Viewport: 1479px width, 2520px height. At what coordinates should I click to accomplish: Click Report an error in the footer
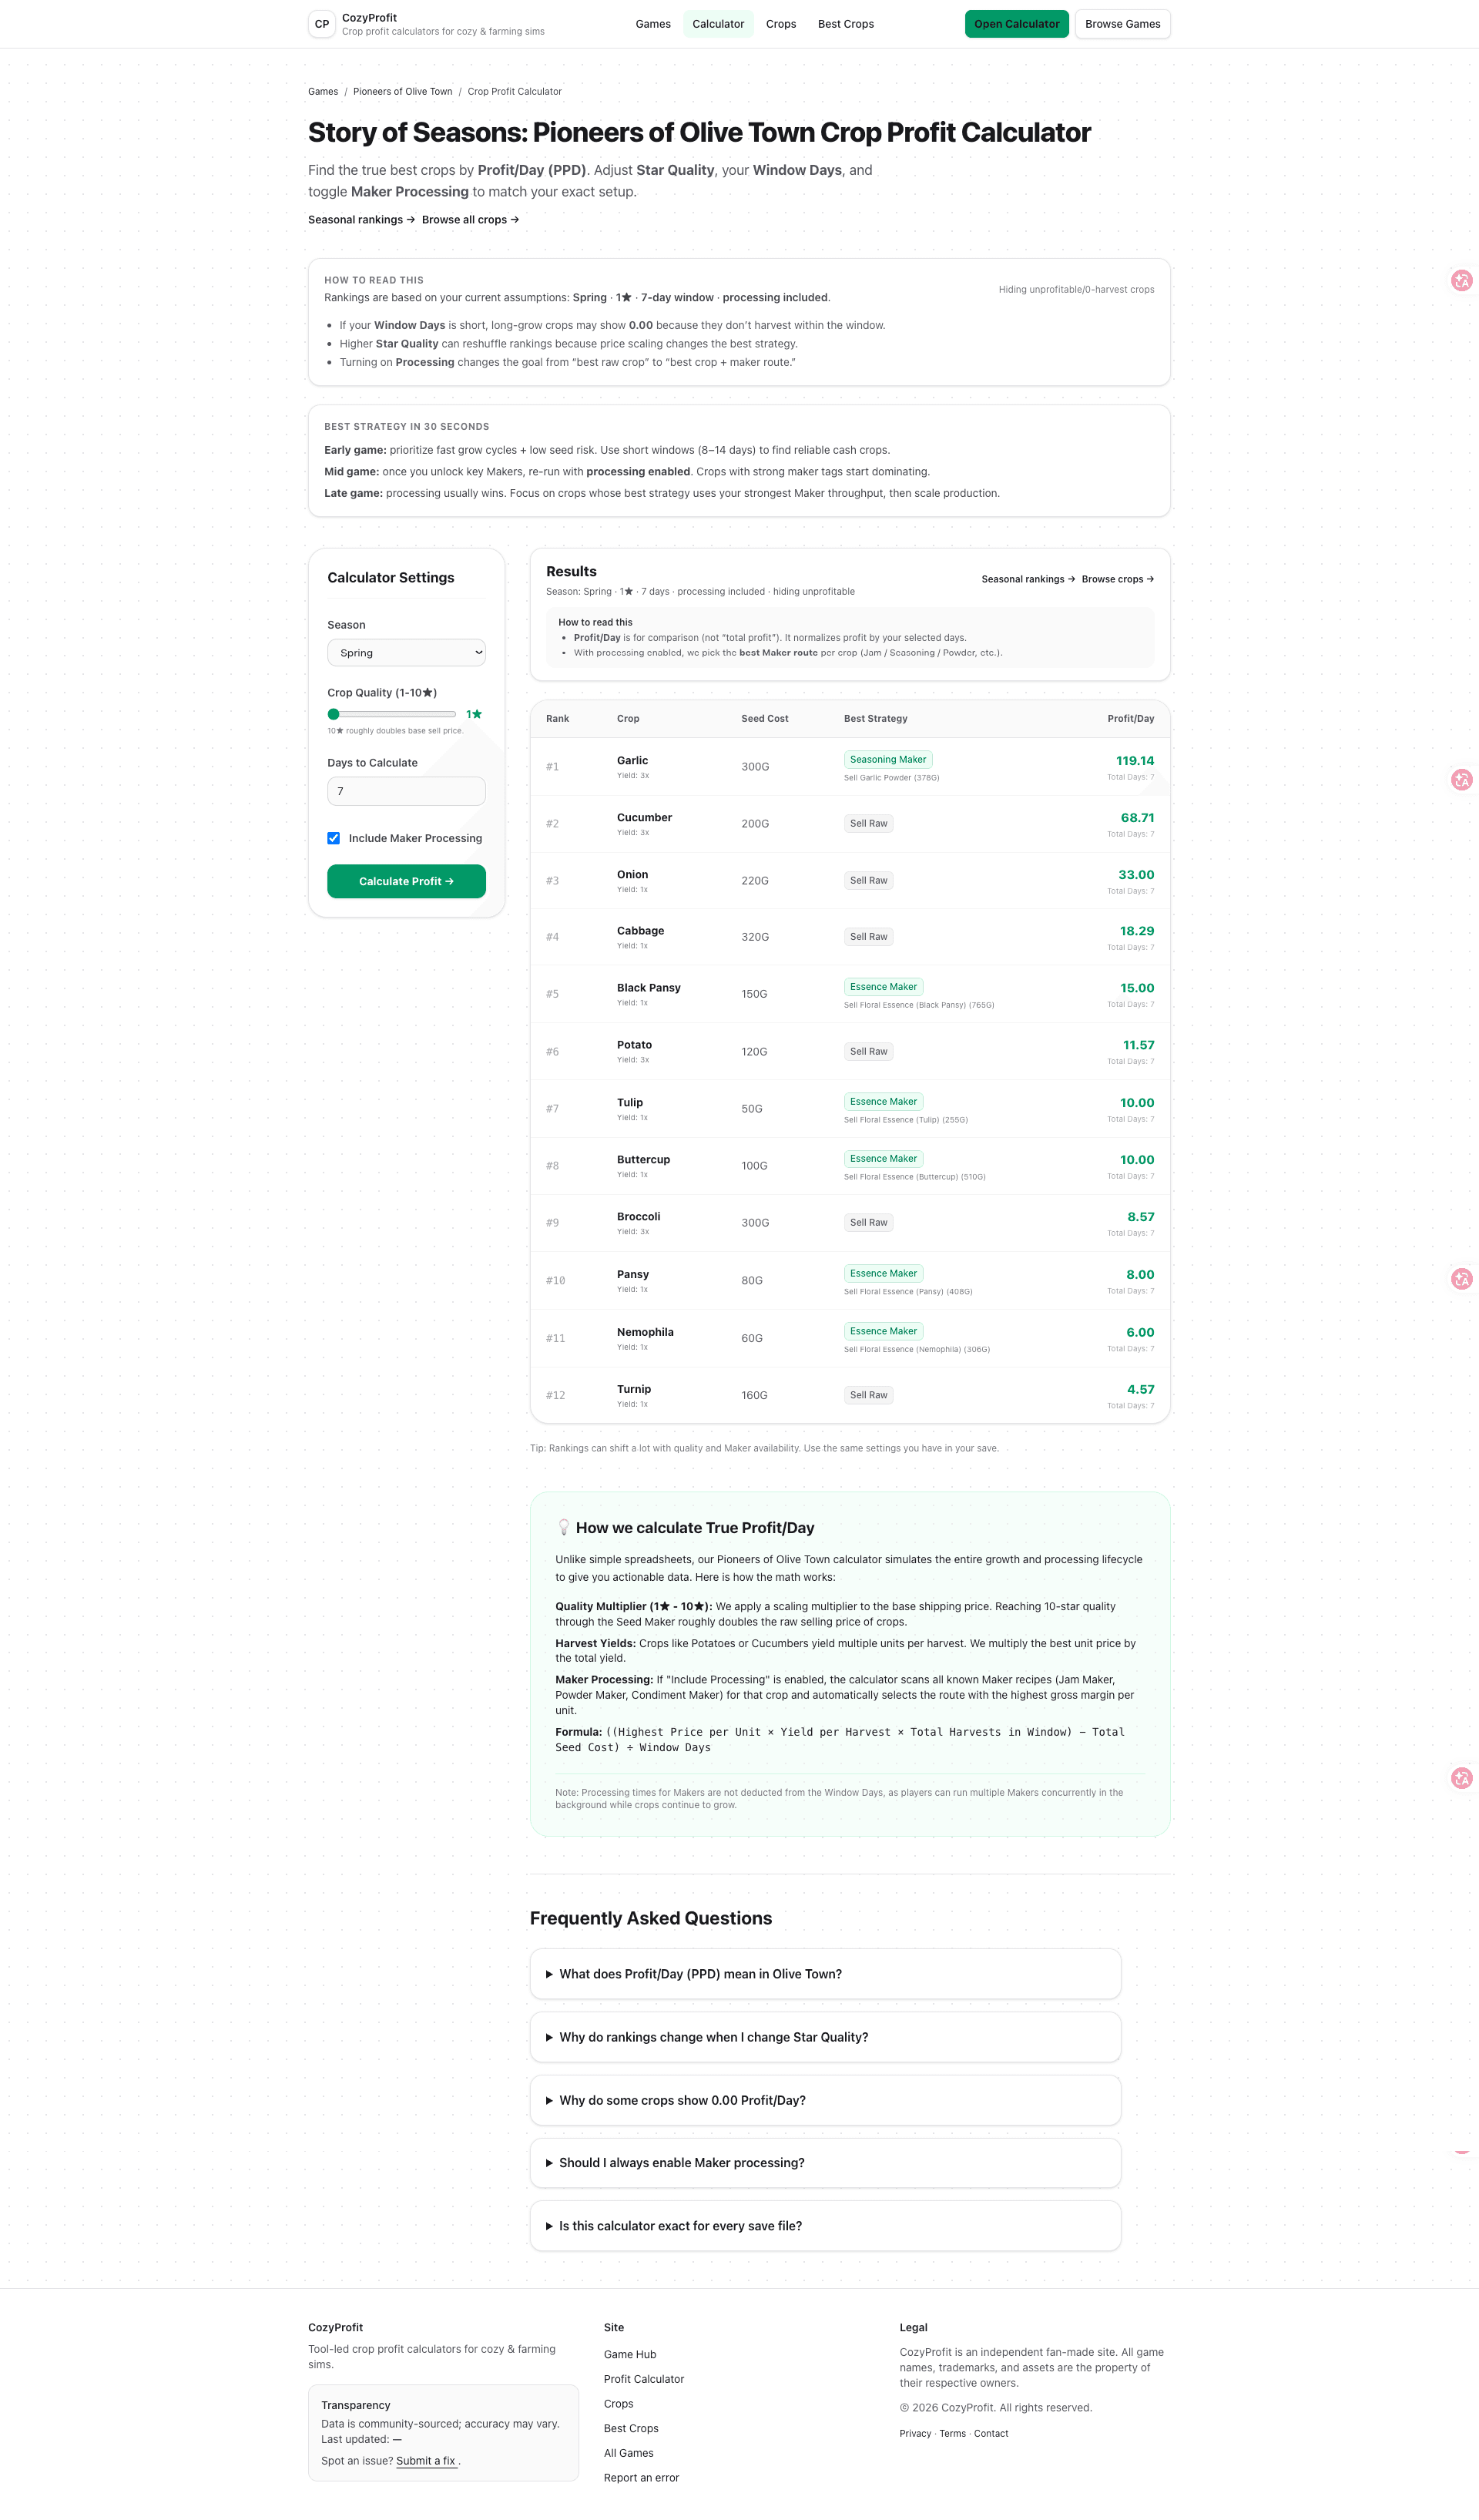click(641, 2477)
